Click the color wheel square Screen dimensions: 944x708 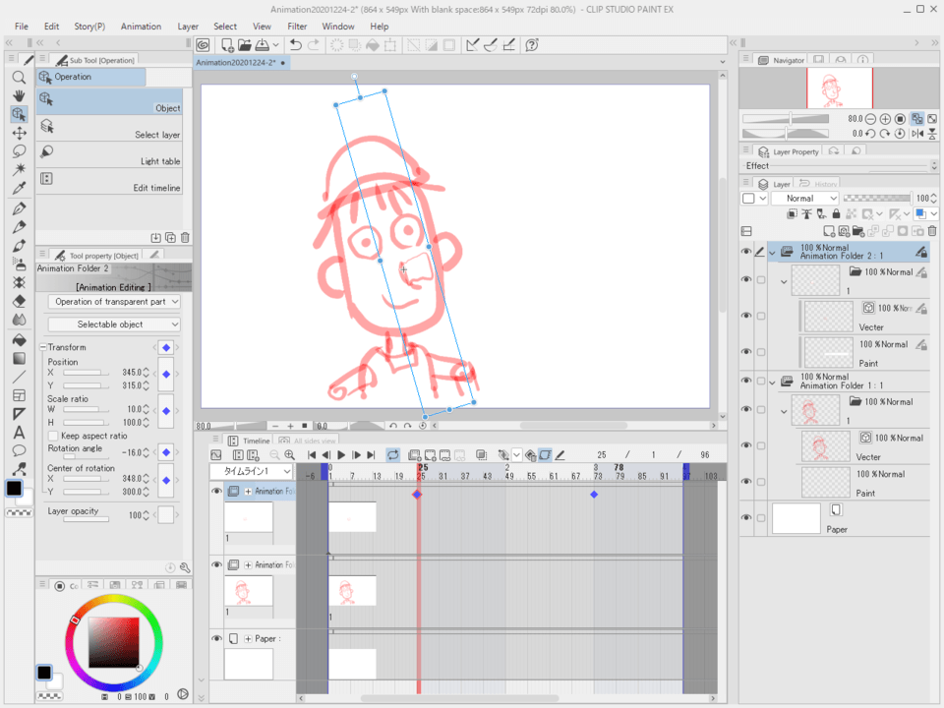pyautogui.click(x=114, y=642)
